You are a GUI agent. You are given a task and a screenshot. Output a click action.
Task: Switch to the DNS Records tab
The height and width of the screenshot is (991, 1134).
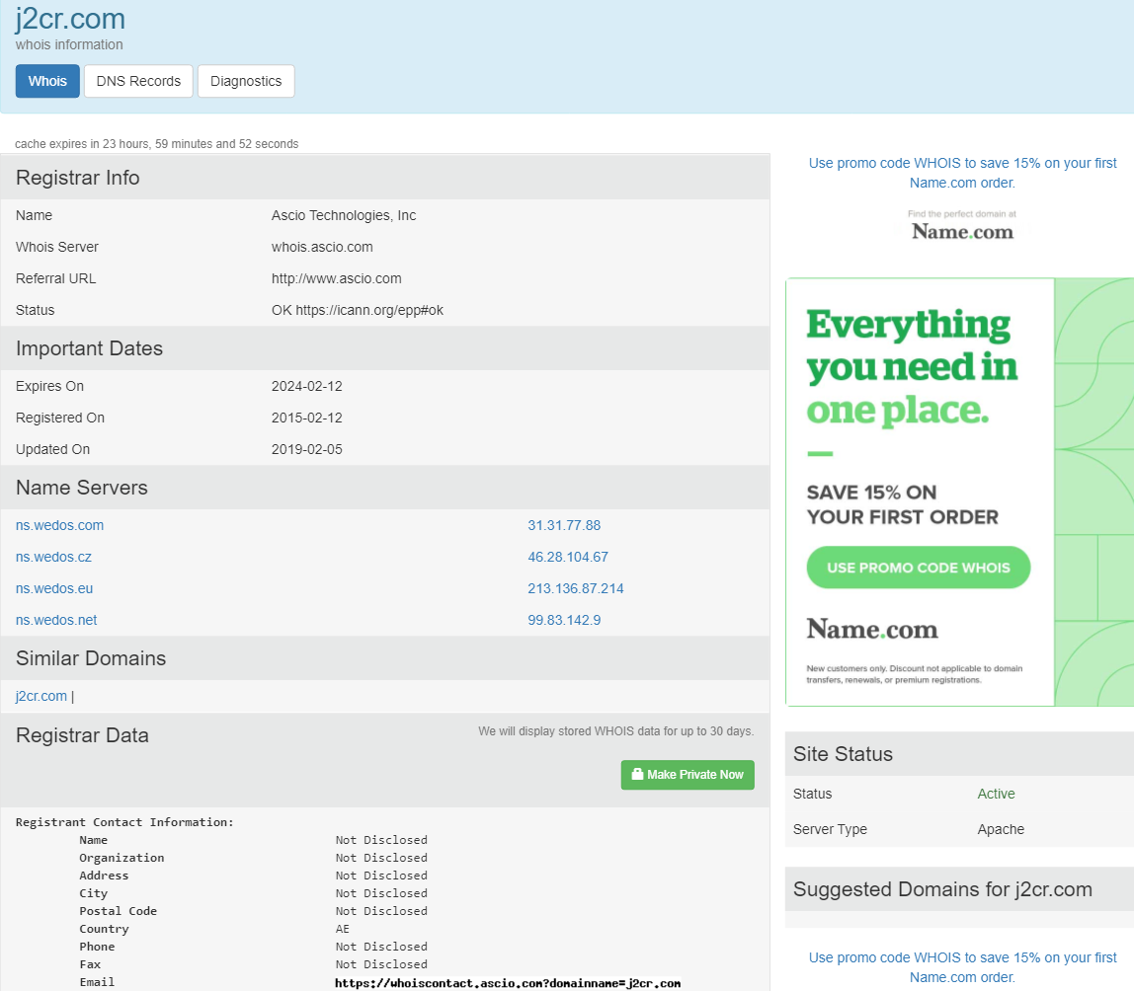[x=139, y=81]
